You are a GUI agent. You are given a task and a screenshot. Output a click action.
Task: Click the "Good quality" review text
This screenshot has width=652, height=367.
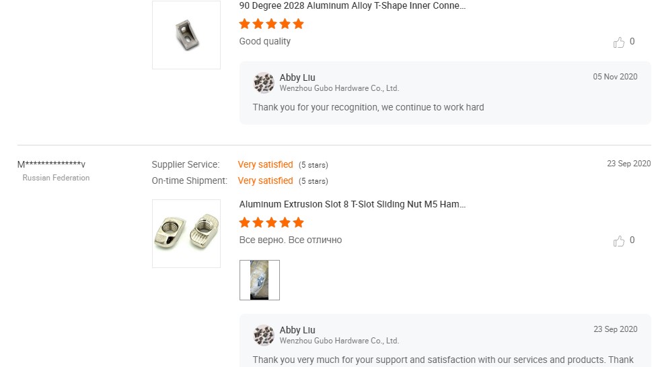tap(265, 42)
